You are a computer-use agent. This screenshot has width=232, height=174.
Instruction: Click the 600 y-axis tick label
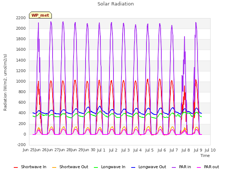22,103
